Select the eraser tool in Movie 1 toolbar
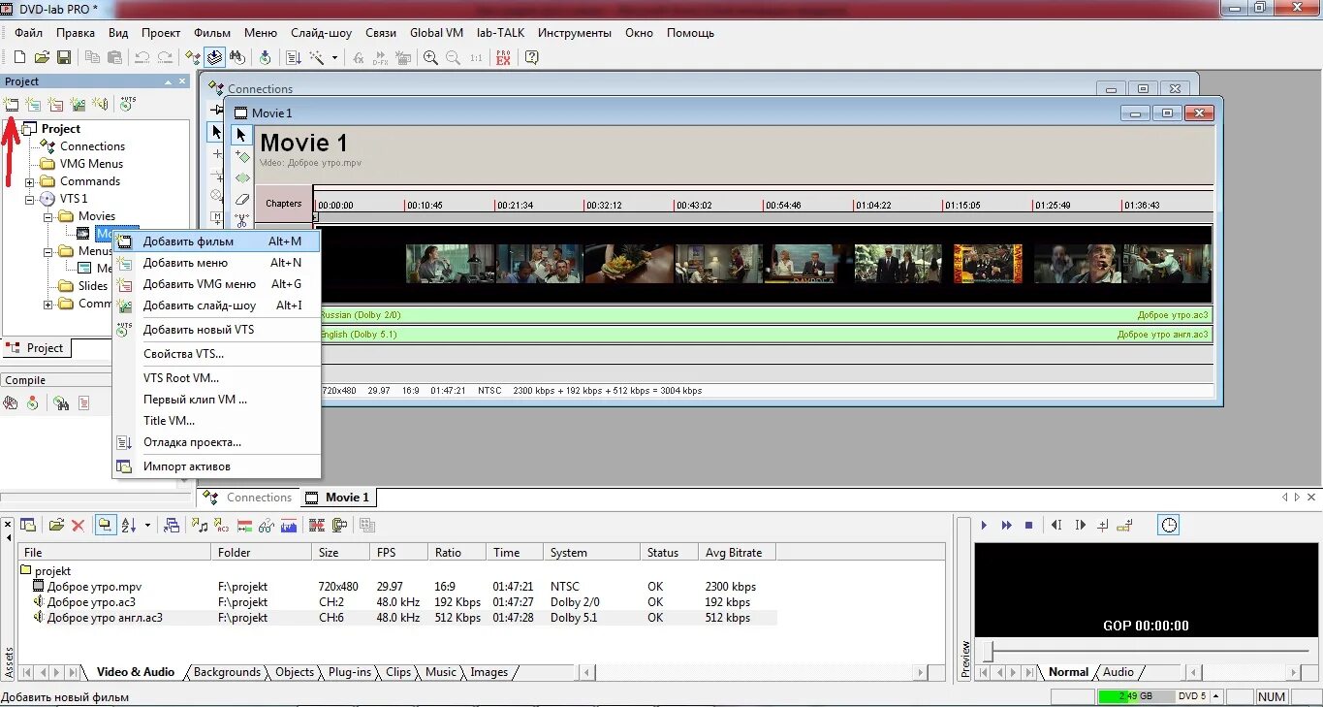The image size is (1323, 707). 242,200
